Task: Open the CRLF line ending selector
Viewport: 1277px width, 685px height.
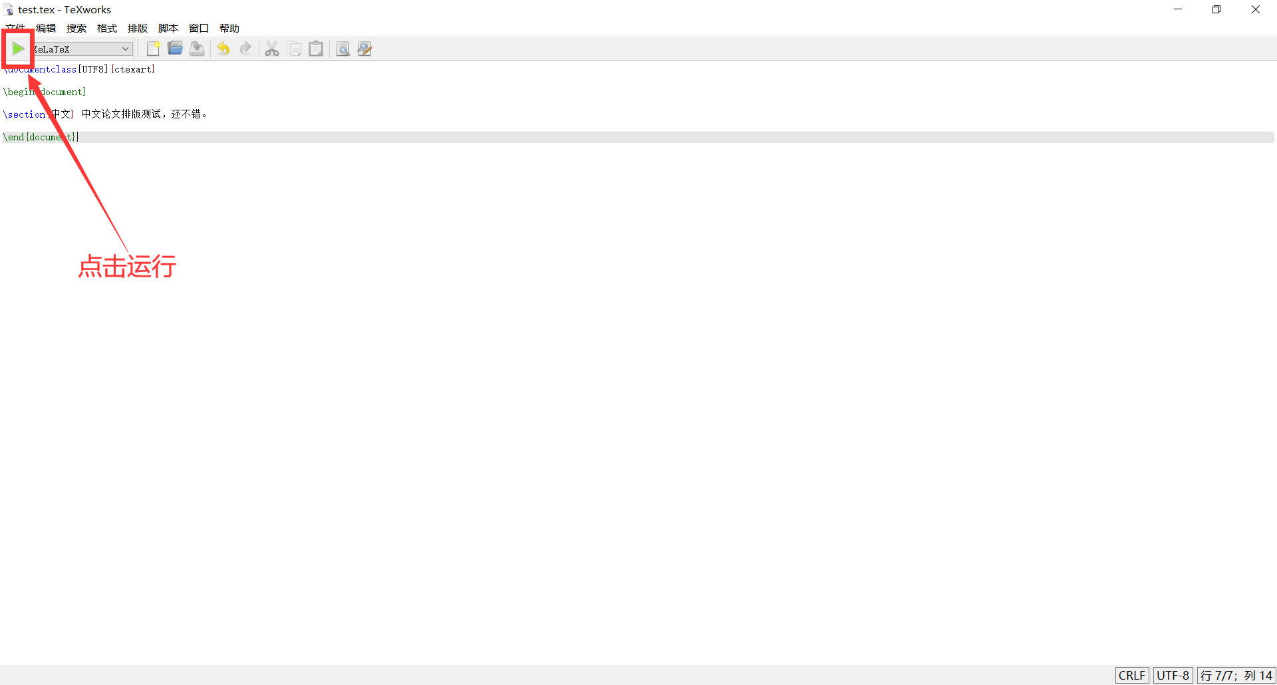Action: [1132, 676]
